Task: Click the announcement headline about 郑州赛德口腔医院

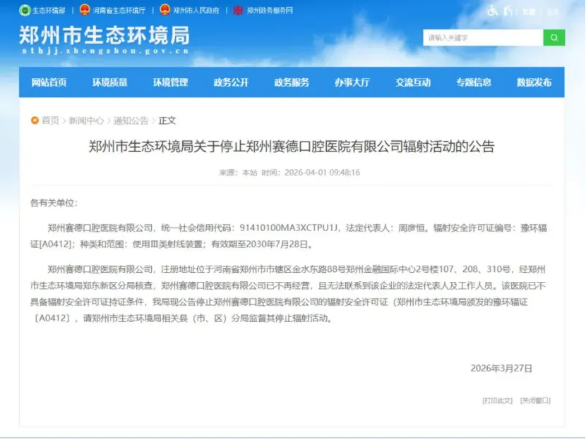Action: [x=292, y=147]
